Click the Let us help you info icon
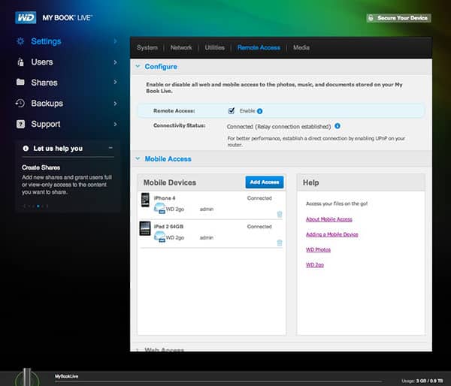 point(26,148)
